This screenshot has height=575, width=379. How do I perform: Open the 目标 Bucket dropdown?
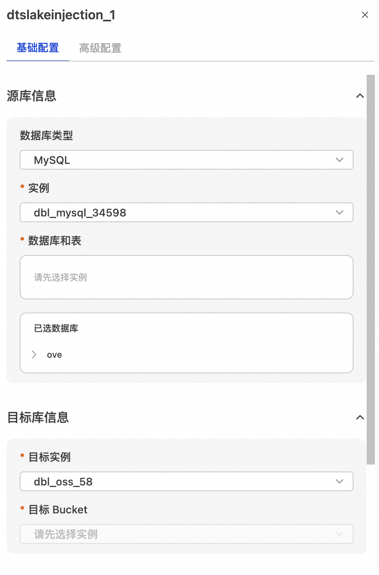coord(181,534)
